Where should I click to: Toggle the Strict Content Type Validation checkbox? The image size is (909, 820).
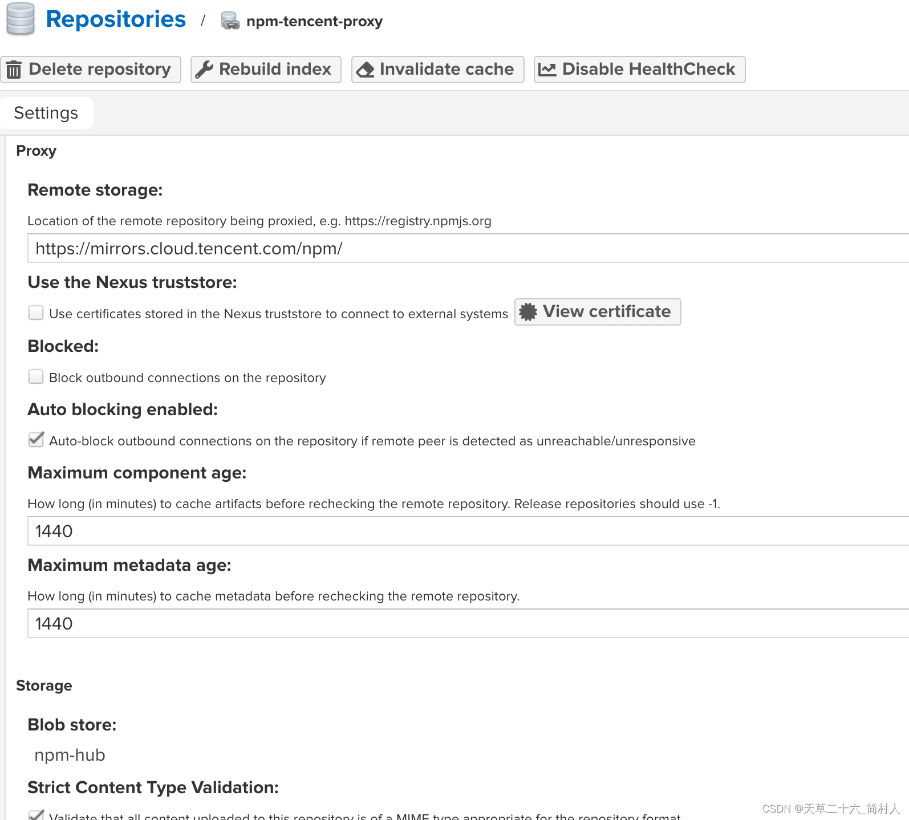[x=36, y=815]
